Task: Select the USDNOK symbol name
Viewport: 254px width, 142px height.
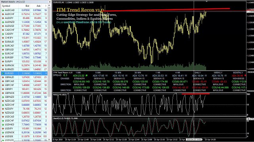Action: (10, 133)
